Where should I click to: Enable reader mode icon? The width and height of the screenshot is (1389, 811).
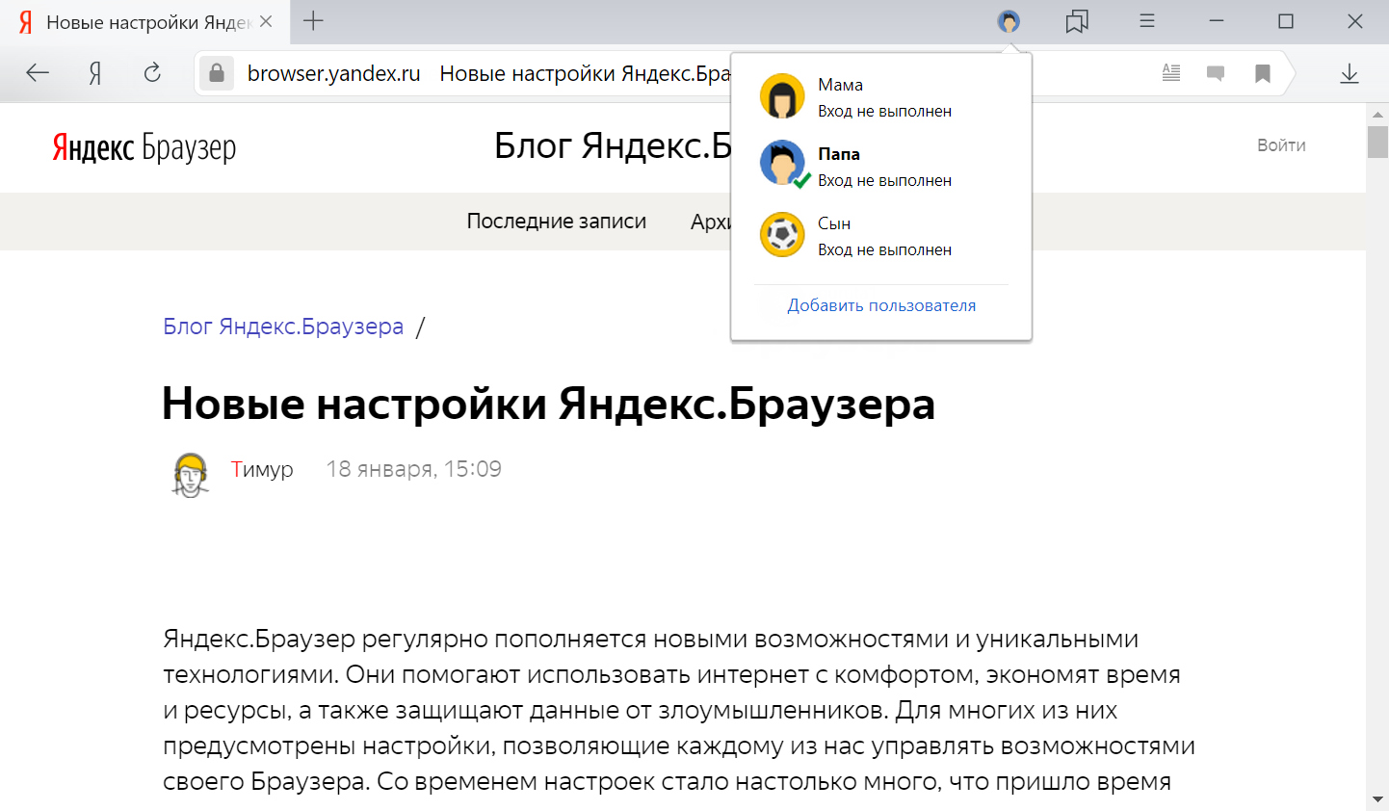tap(1171, 72)
